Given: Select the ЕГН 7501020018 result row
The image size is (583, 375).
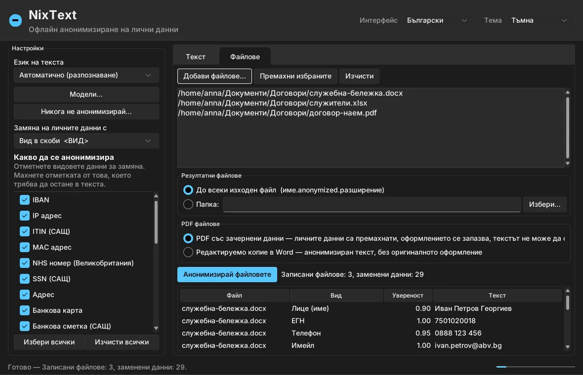Looking at the screenshot, I should (x=371, y=321).
